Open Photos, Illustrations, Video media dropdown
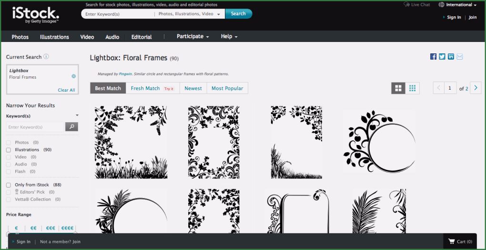 (x=189, y=14)
